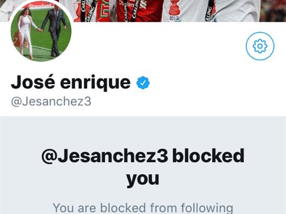Tap the red Standard board in avatar

tap(39, 6)
